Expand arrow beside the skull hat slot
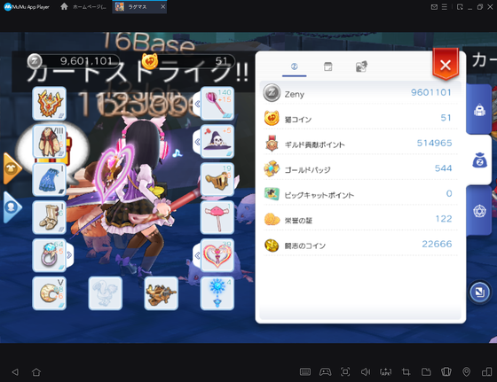Viewport: 497px width, 382px height. point(197,142)
